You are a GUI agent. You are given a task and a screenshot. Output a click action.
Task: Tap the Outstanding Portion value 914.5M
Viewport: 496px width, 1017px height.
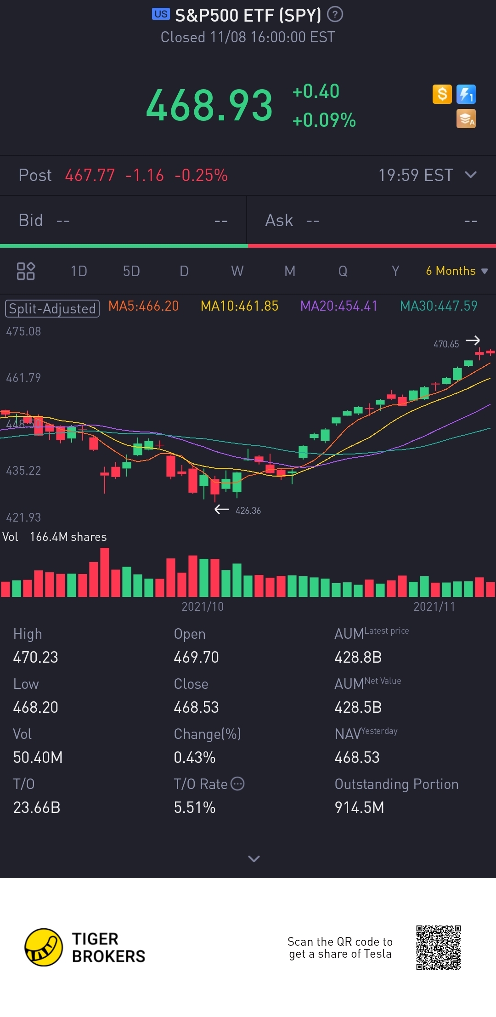tap(359, 807)
